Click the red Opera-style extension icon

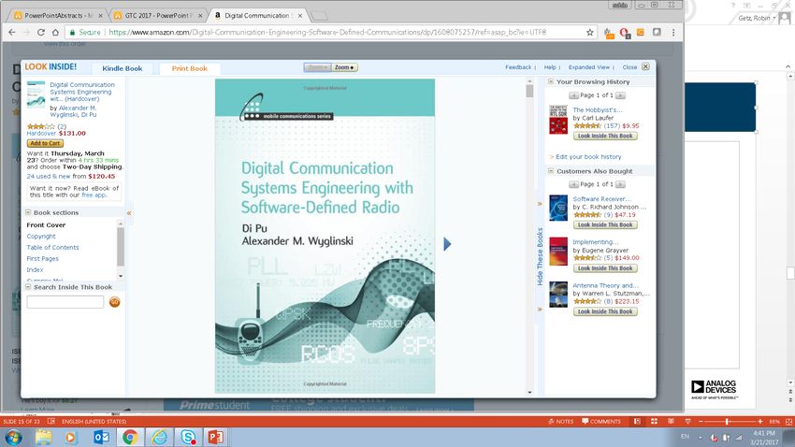tap(625, 33)
